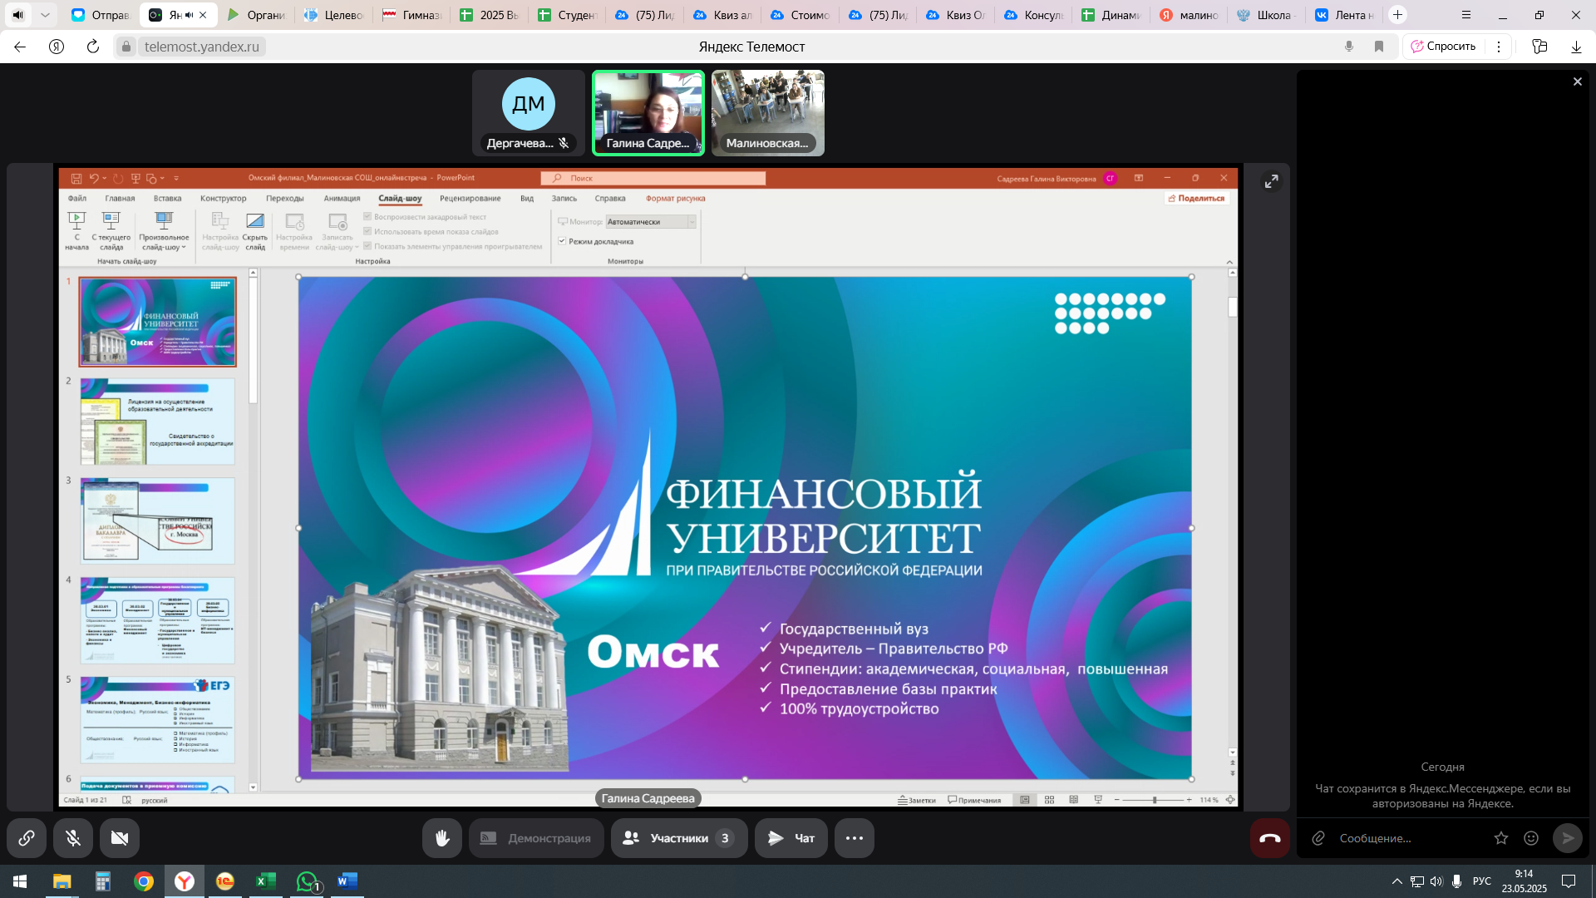Start slideshow С начала icon
This screenshot has width=1596, height=898.
(76, 230)
